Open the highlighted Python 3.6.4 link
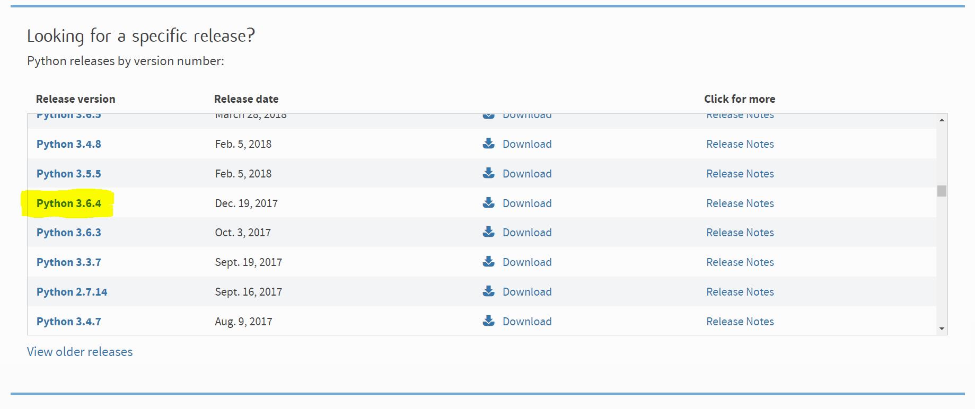 (69, 203)
